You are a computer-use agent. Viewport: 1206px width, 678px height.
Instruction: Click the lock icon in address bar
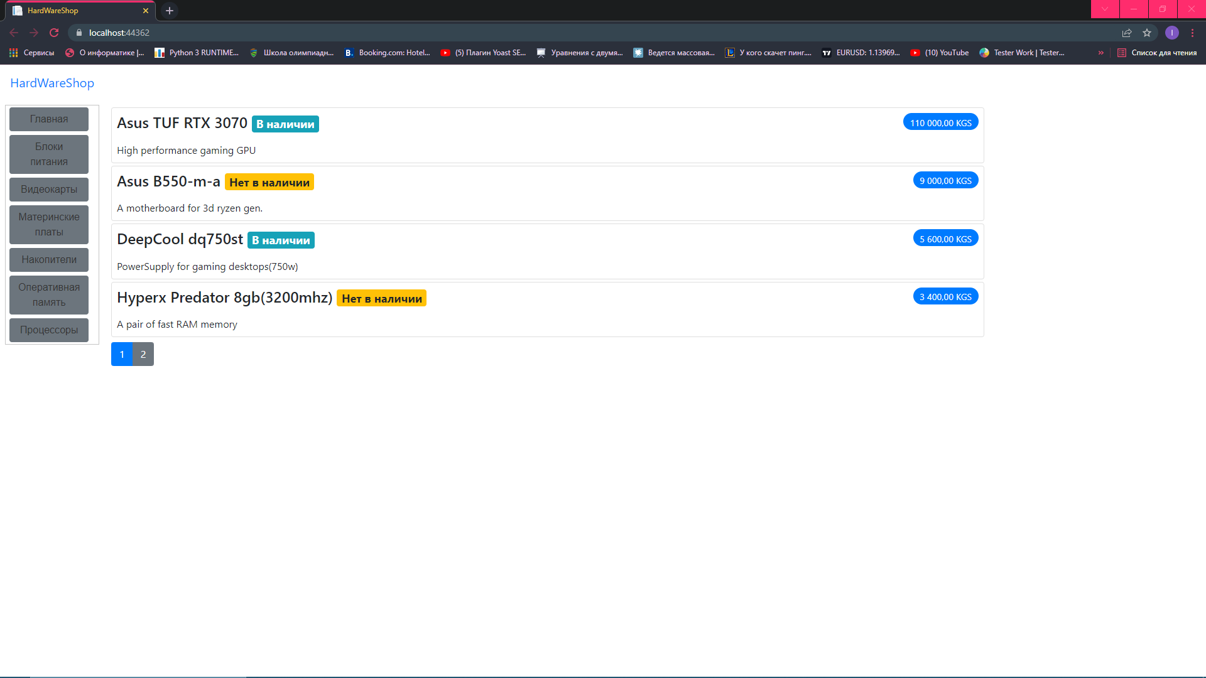(79, 33)
